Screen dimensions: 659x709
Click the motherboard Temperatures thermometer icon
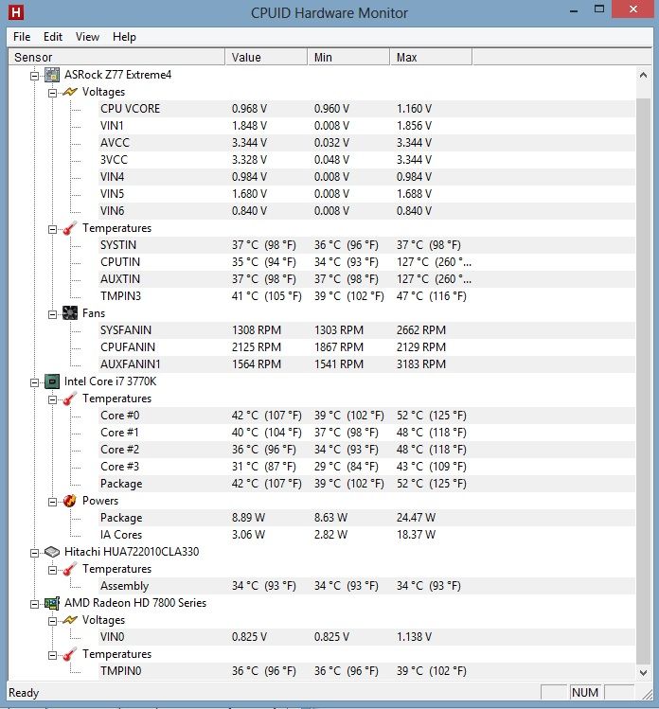pyautogui.click(x=70, y=228)
